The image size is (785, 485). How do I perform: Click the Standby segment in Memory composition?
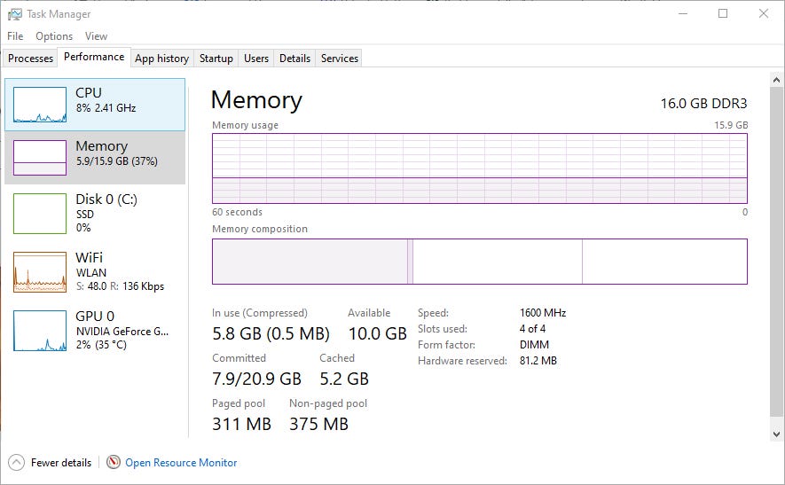click(x=498, y=262)
